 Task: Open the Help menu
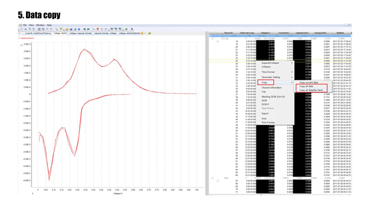49,25
